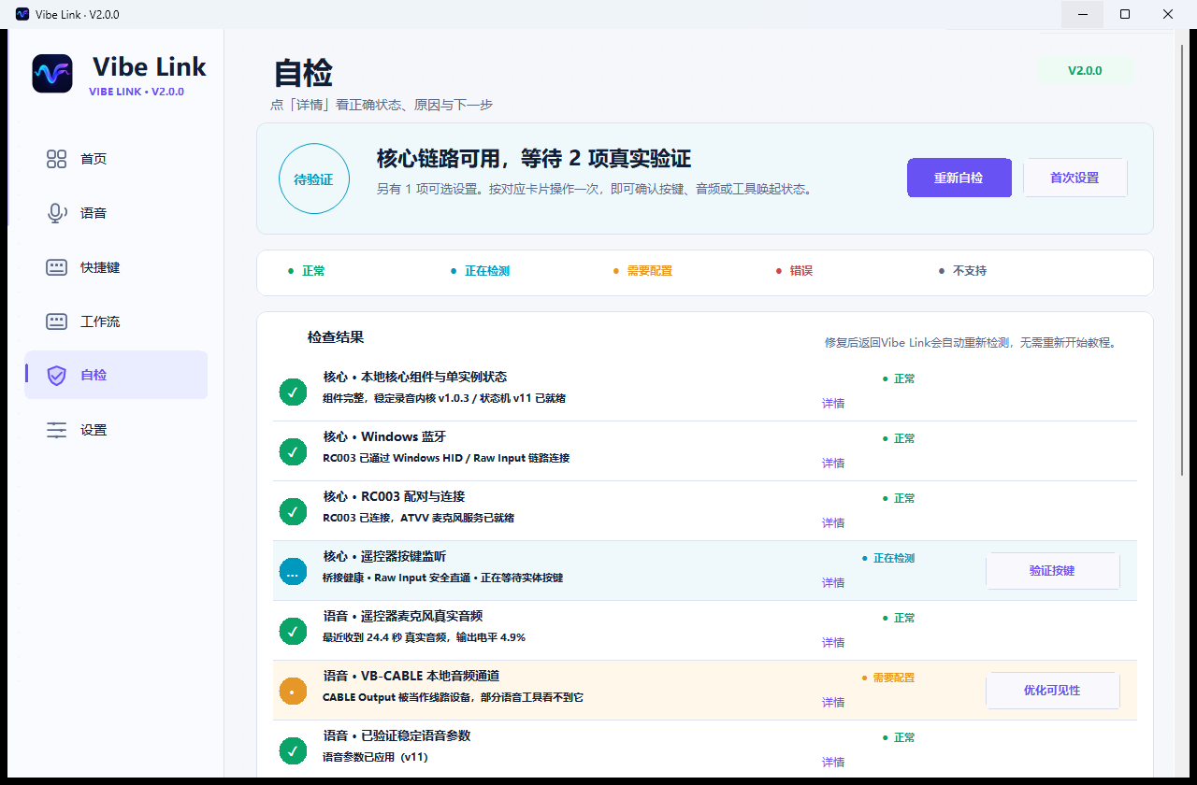Click blue pending icon for 遥控器按键监听
This screenshot has height=785, width=1197.
pos(294,571)
